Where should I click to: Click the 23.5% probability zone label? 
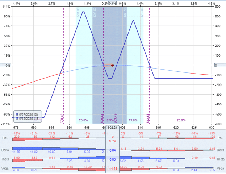pyautogui.click(x=83, y=120)
